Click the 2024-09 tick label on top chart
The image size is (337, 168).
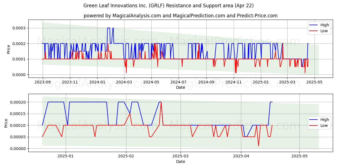pos(206,82)
